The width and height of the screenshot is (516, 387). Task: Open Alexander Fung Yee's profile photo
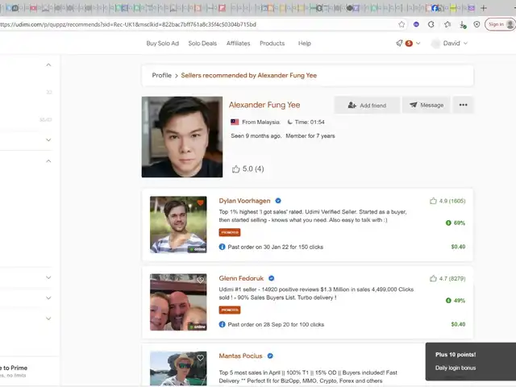click(x=182, y=137)
